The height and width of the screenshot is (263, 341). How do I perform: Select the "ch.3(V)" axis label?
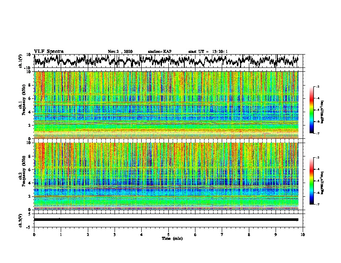(21, 220)
